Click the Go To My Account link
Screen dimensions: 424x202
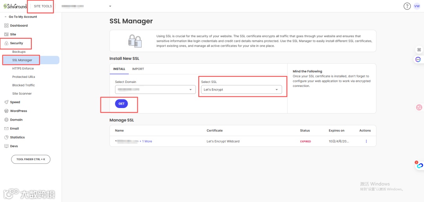[x=23, y=17]
